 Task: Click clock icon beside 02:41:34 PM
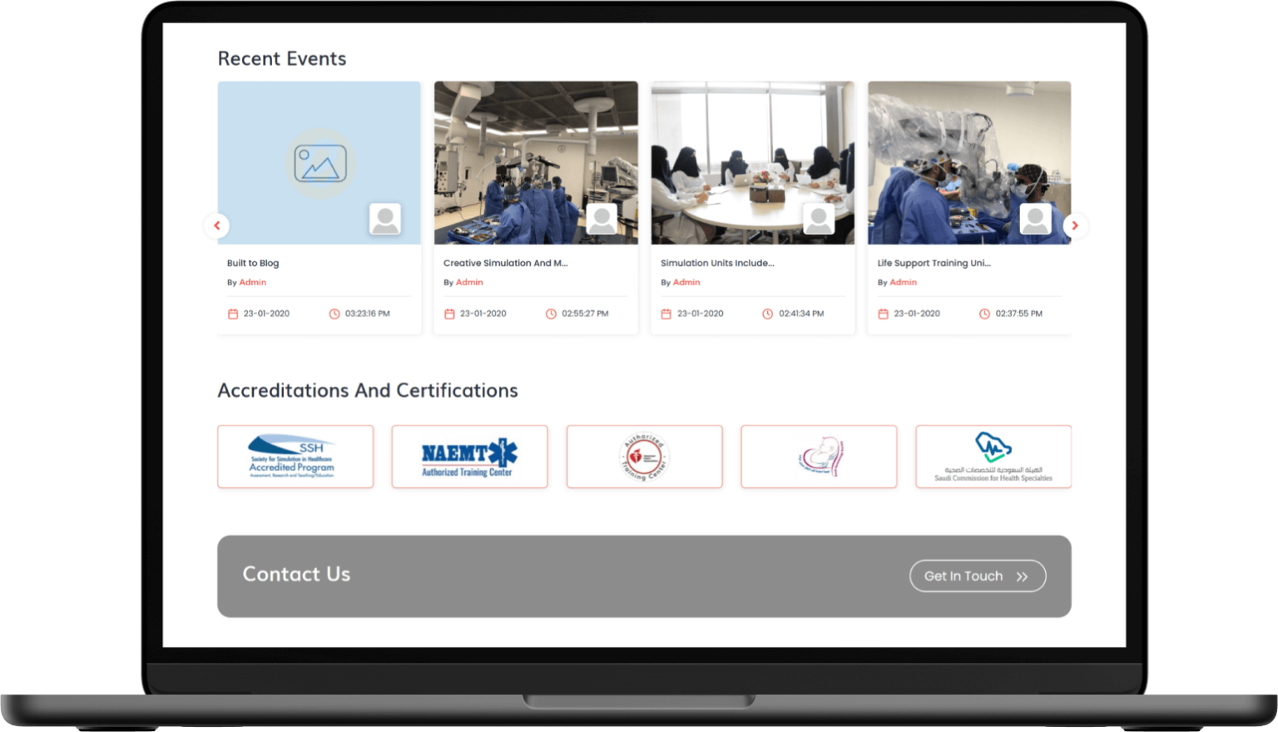pyautogui.click(x=768, y=314)
